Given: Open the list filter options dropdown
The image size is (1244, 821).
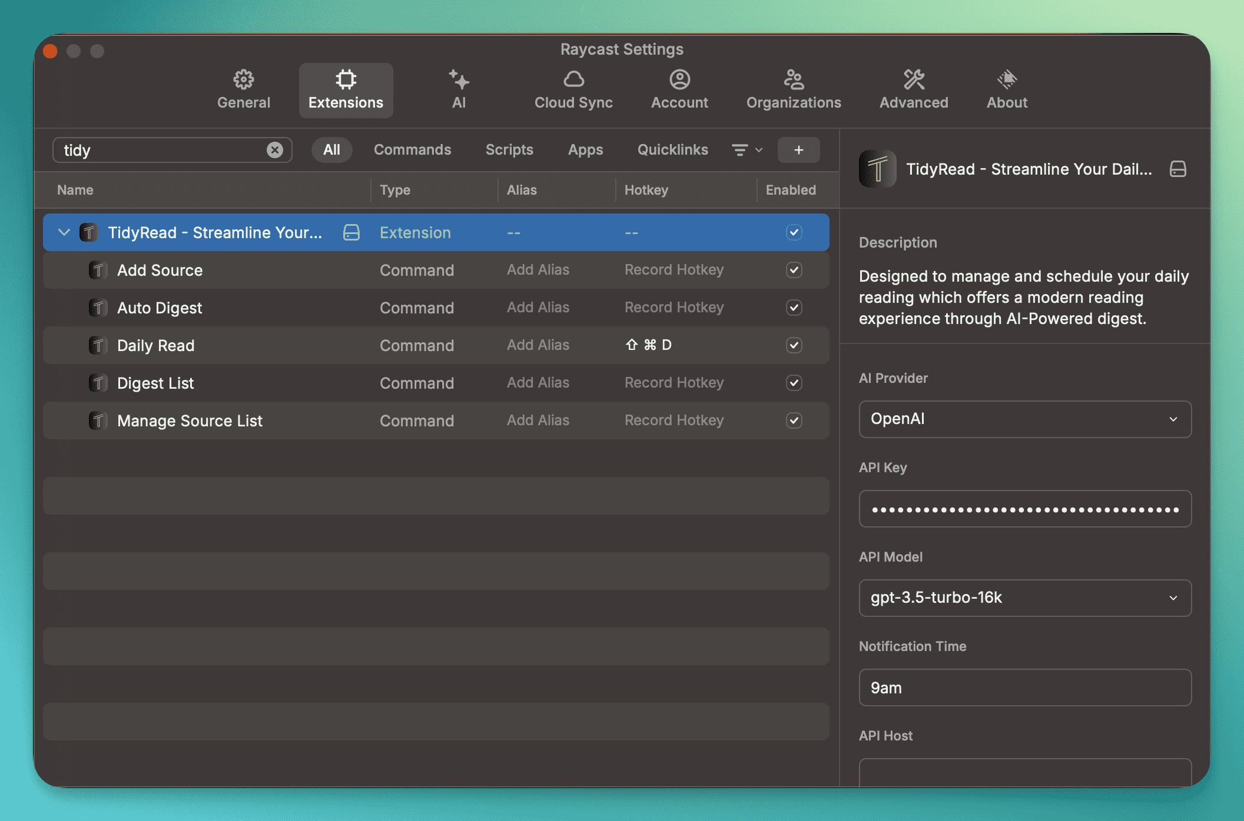Looking at the screenshot, I should (746, 150).
